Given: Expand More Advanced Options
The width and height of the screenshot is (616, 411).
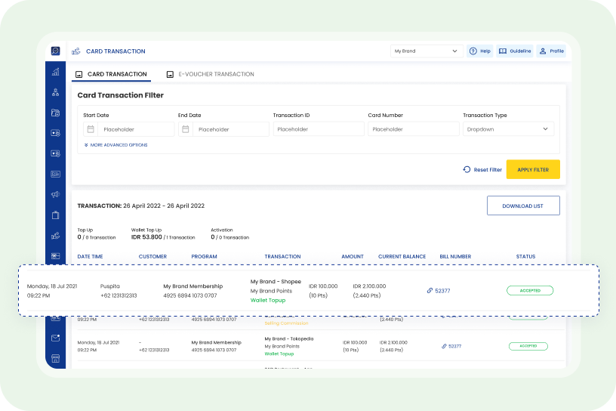Looking at the screenshot, I should (116, 145).
